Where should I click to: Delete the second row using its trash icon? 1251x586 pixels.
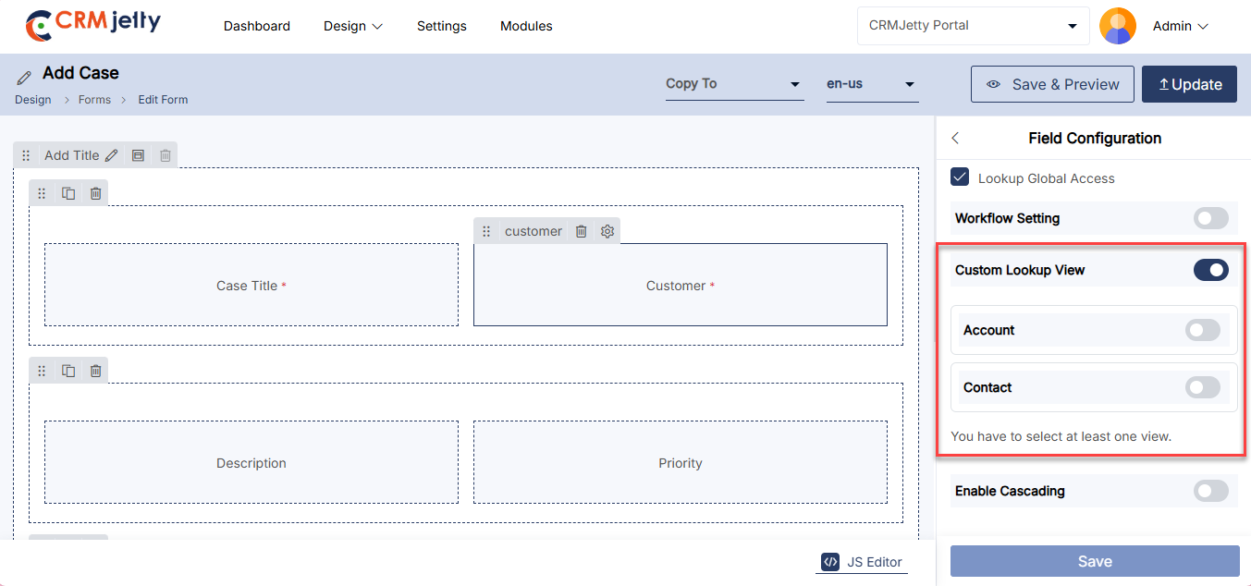click(x=95, y=371)
